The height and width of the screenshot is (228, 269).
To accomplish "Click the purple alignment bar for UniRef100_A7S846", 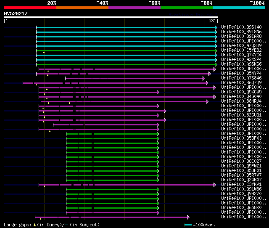I will click(134, 79).
